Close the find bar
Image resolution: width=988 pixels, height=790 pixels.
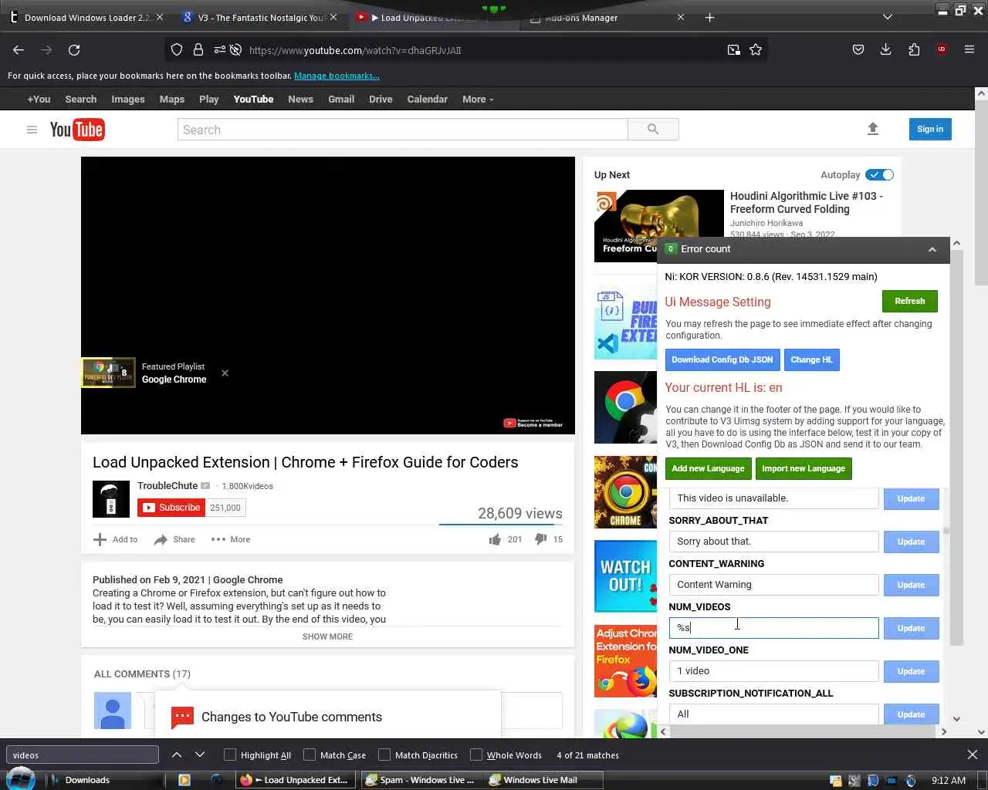point(973,755)
